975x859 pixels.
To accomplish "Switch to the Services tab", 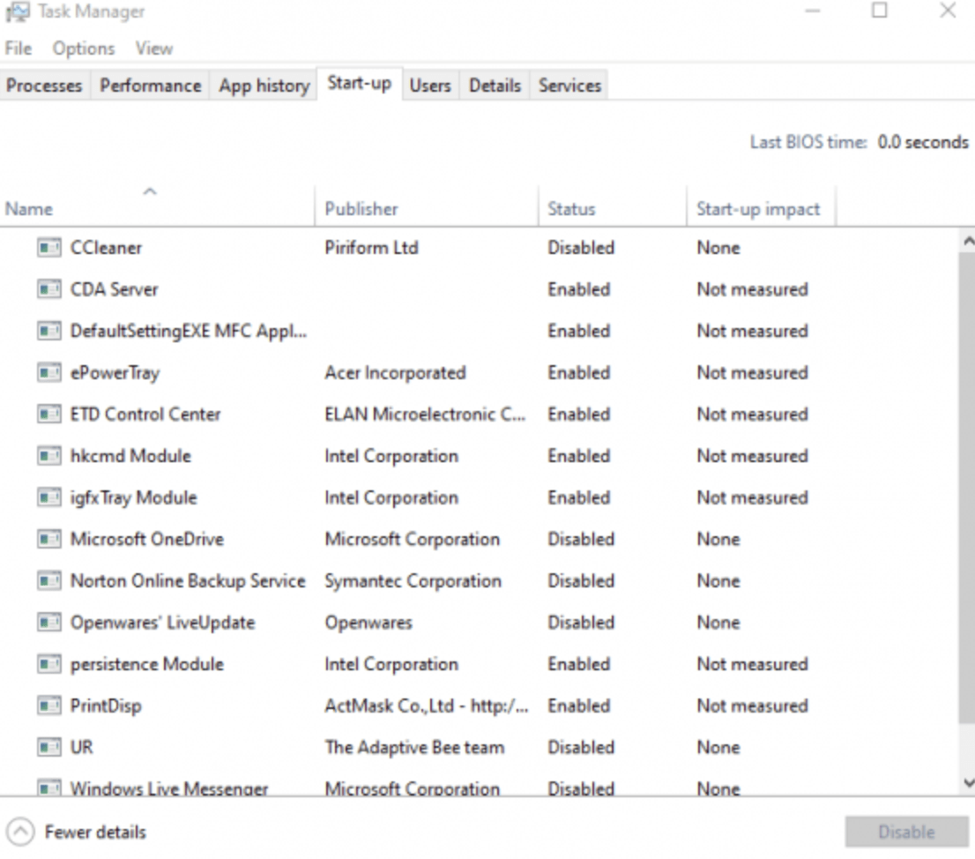I will [569, 86].
